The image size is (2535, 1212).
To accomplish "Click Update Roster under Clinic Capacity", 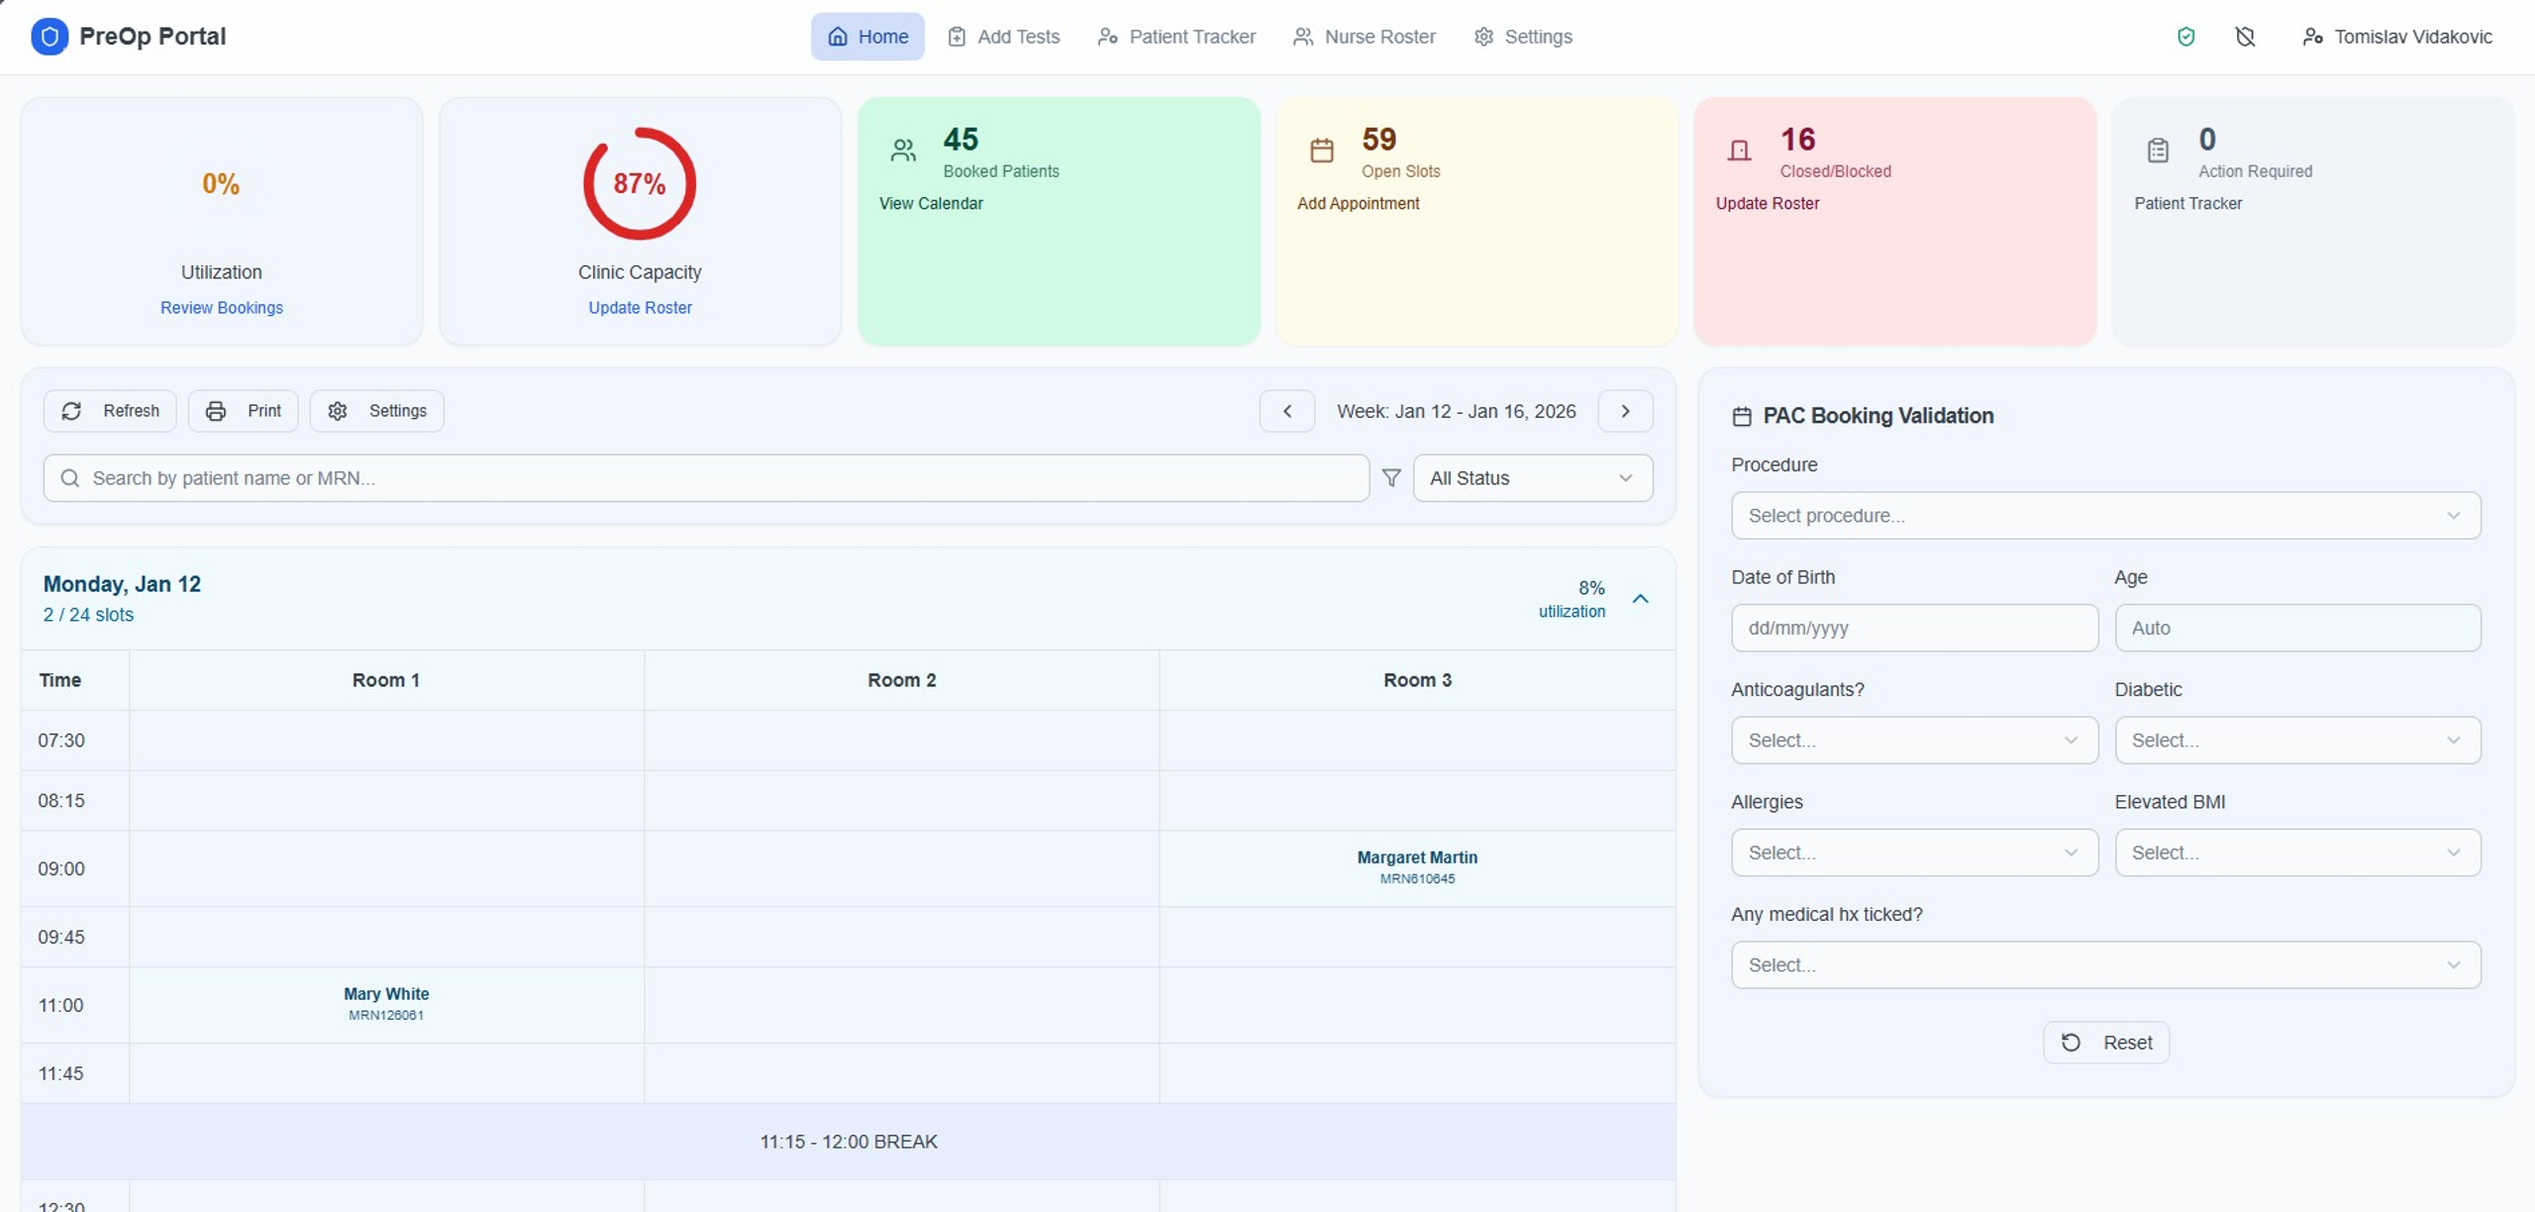I will [x=640, y=308].
